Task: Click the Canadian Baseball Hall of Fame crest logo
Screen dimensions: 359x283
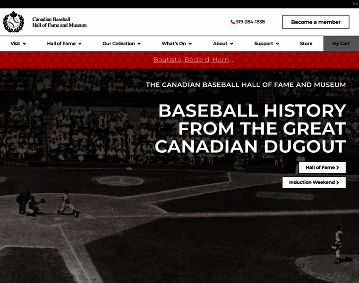Action: (x=14, y=22)
